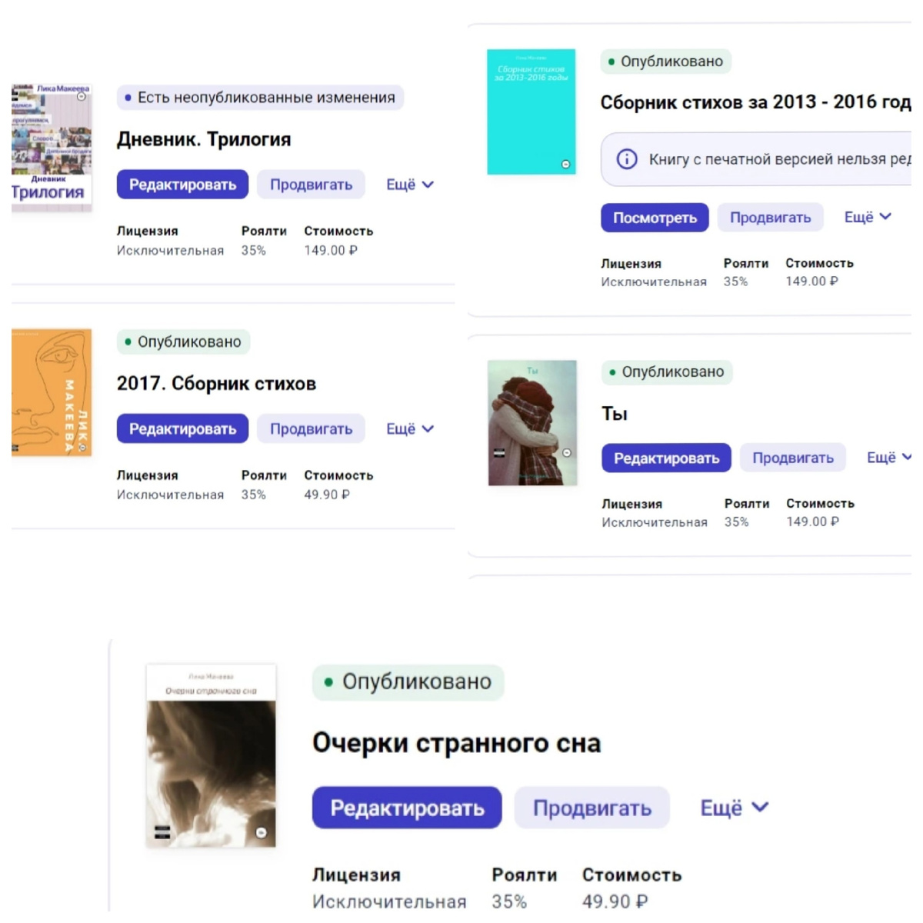
Task: Click the cover image of the book Ты
Action: point(532,423)
